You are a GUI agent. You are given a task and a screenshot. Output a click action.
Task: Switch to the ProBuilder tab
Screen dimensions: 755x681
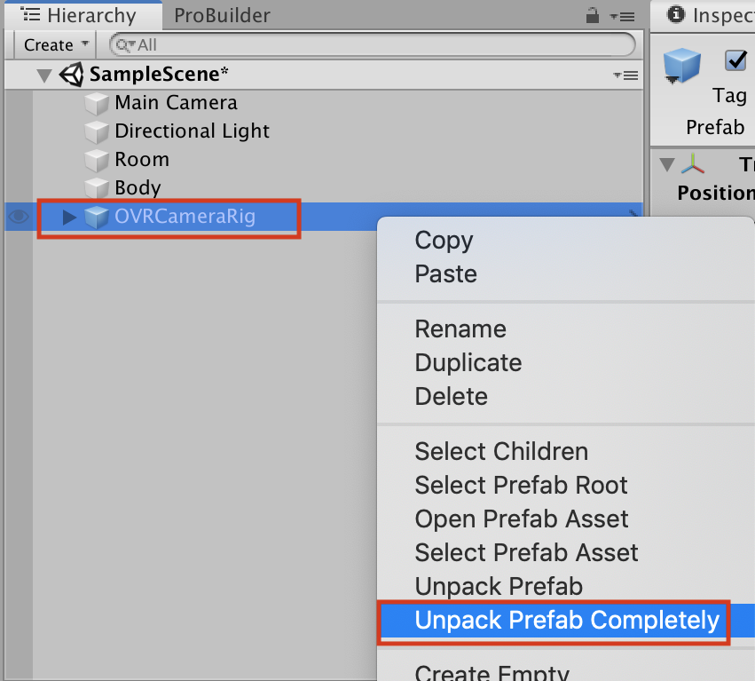point(222,15)
